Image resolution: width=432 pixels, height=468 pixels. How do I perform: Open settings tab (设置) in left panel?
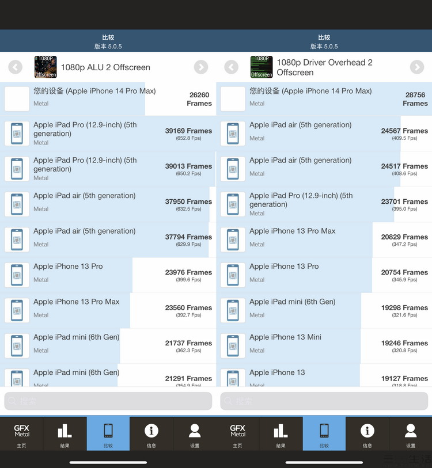point(195,433)
